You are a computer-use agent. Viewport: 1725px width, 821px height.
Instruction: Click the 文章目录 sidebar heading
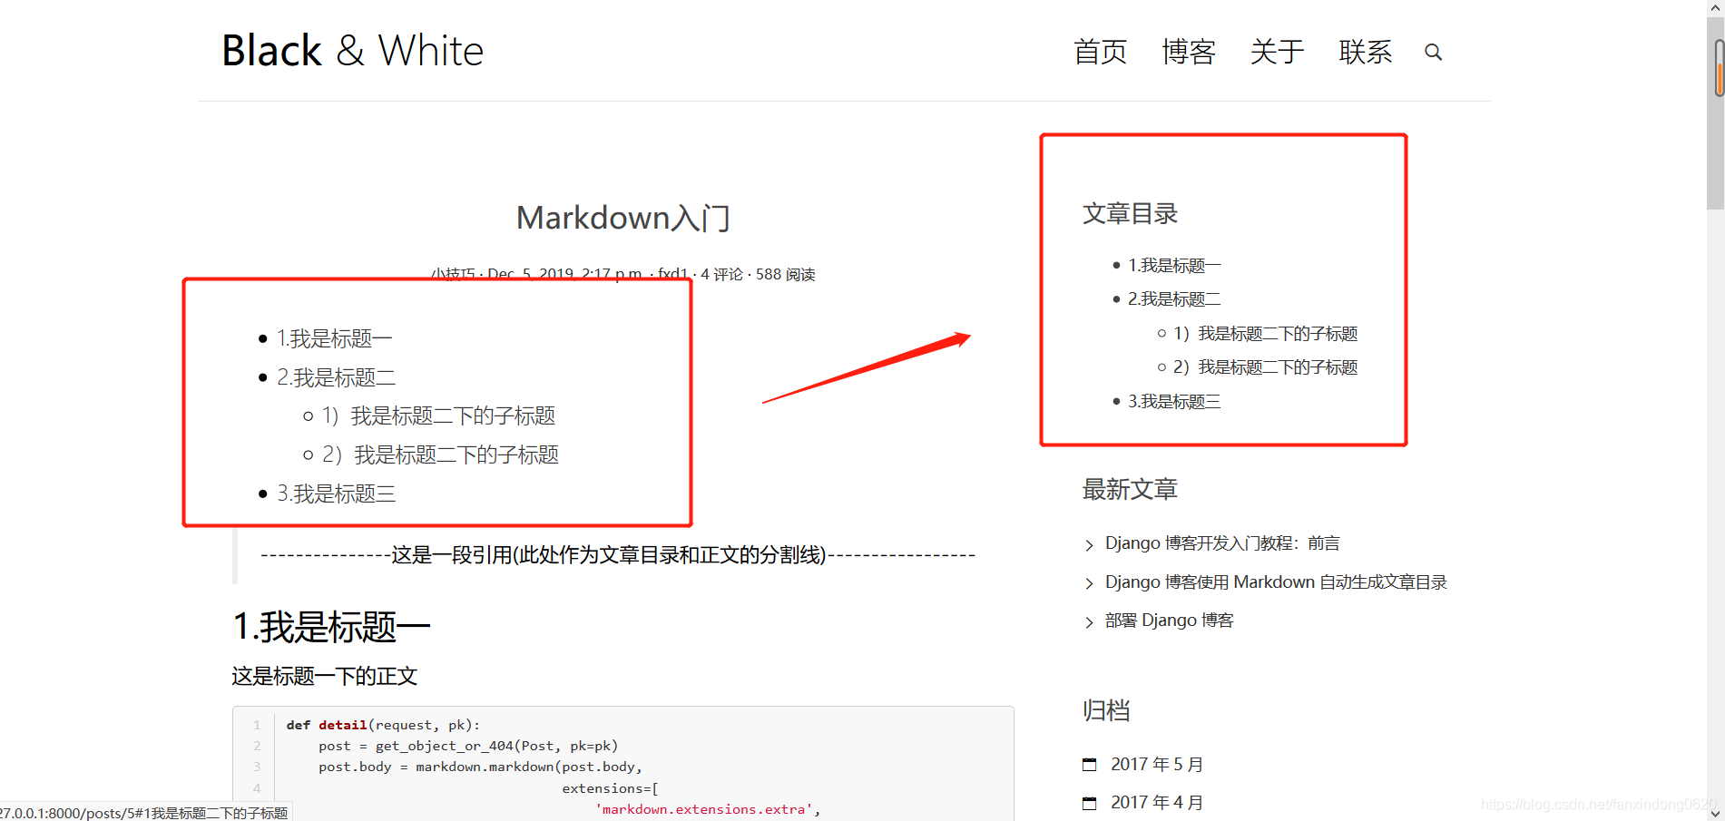(1130, 214)
